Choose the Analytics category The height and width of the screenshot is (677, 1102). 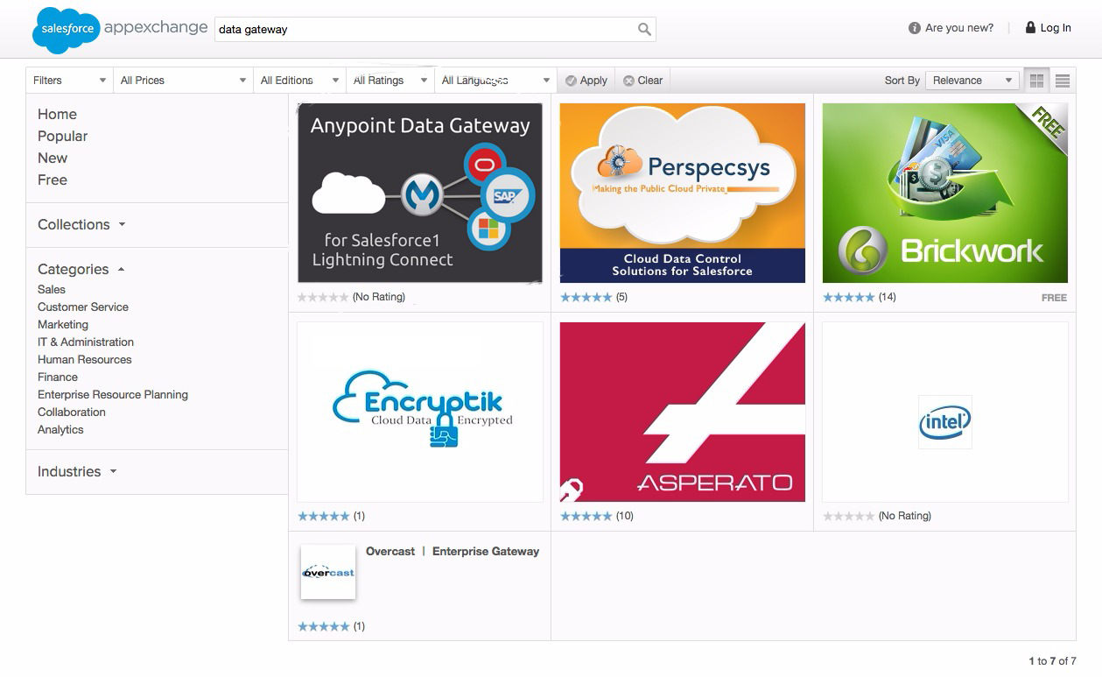pyautogui.click(x=60, y=429)
